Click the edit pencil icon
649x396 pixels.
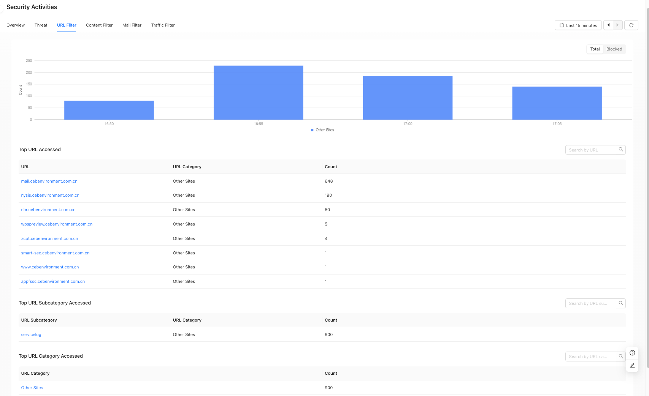click(632, 365)
